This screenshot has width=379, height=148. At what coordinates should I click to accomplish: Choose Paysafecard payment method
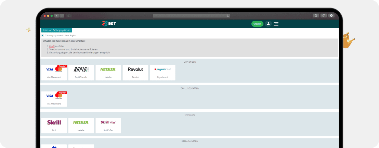[162, 72]
